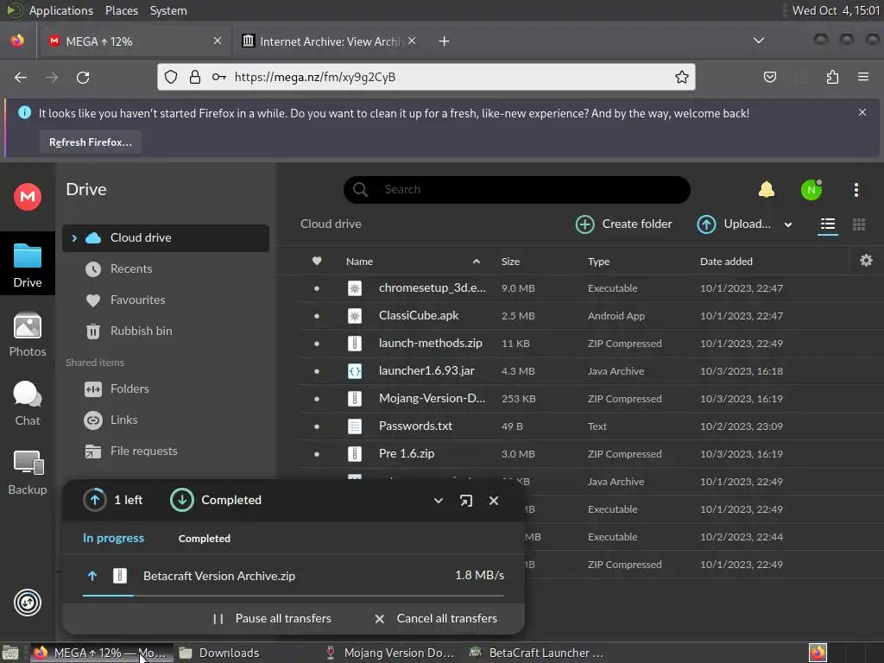Open the MEGA logo home icon
The height and width of the screenshot is (663, 884).
(28, 197)
